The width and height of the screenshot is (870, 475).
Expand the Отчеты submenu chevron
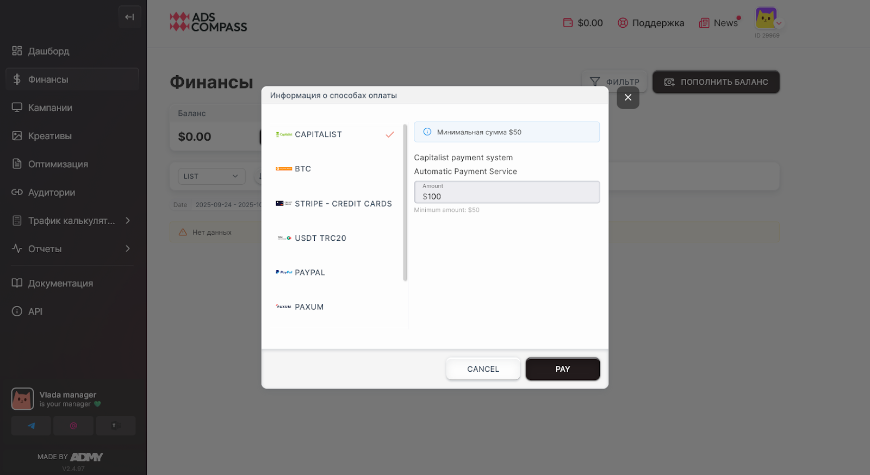pyautogui.click(x=128, y=249)
